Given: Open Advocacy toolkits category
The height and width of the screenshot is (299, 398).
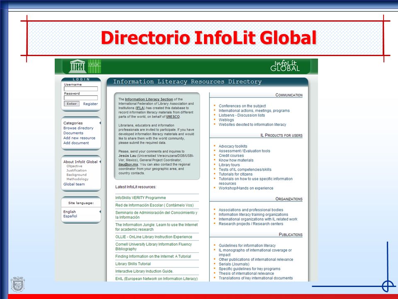Looking at the screenshot, I should coord(233,146).
